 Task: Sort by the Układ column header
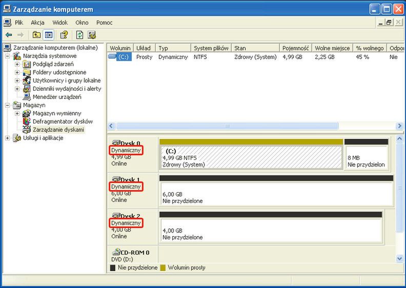point(145,48)
